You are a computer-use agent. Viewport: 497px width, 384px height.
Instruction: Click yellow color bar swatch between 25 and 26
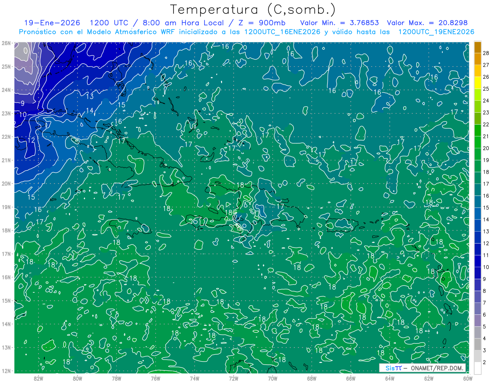(478, 83)
